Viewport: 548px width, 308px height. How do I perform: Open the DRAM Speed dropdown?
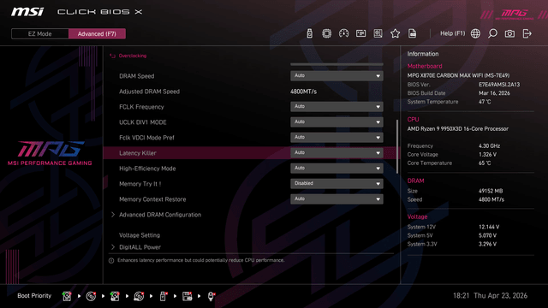tap(337, 76)
